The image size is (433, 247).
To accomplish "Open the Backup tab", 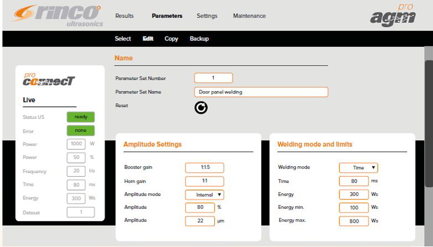I will tap(199, 39).
